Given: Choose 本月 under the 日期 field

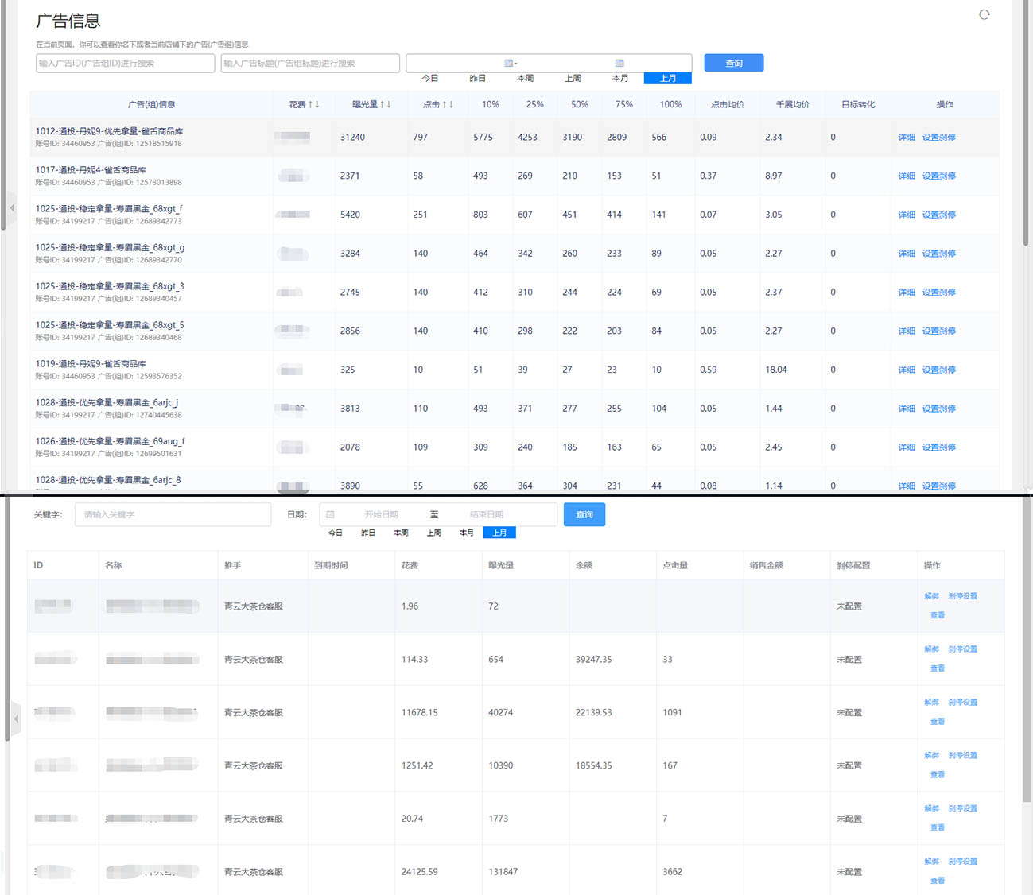Looking at the screenshot, I should pyautogui.click(x=467, y=533).
